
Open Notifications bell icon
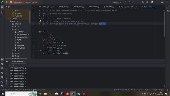coord(168,7)
